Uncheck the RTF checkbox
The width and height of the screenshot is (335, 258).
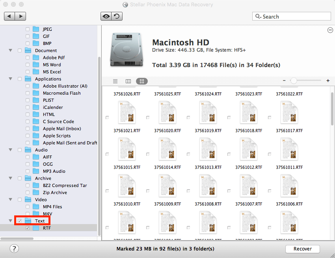28,228
